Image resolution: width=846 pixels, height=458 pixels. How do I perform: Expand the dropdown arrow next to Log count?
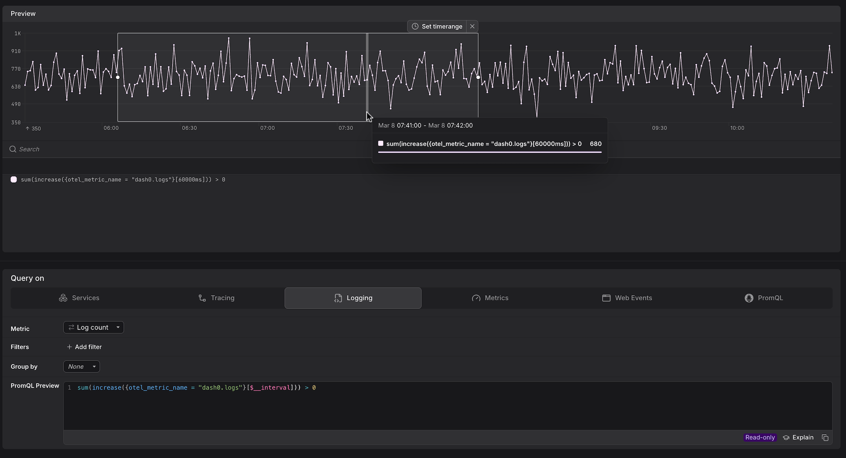[117, 327]
